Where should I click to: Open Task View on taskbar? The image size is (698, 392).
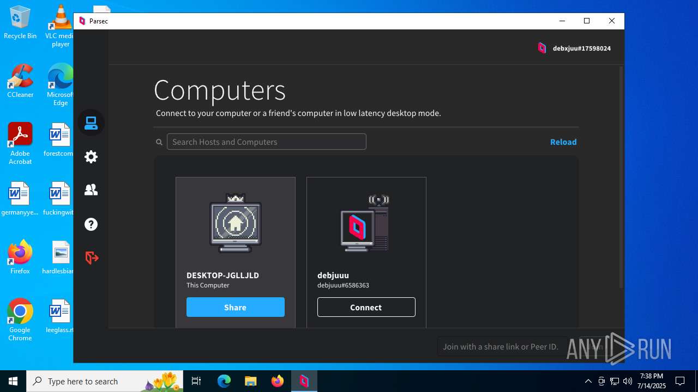[x=197, y=381]
